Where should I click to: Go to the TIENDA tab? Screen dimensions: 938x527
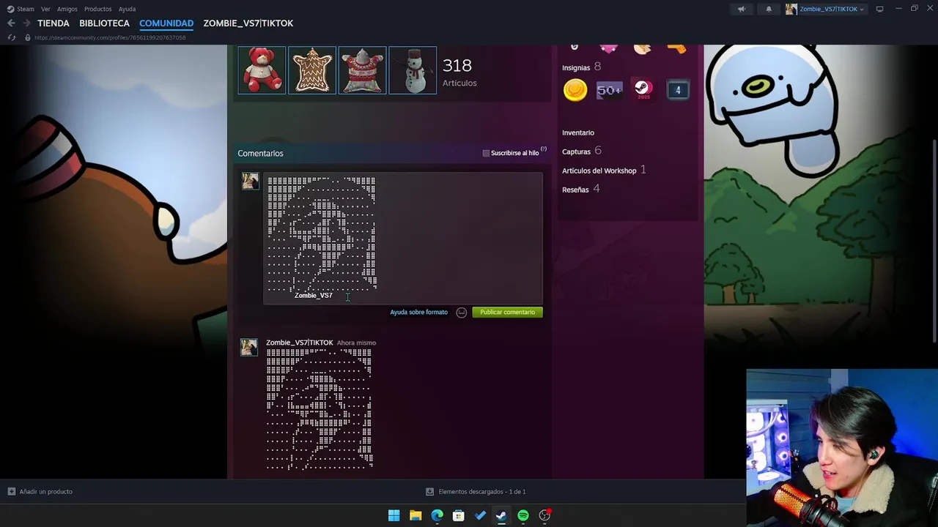click(53, 23)
